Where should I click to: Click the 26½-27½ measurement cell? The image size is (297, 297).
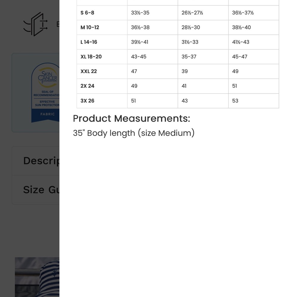tap(203, 13)
